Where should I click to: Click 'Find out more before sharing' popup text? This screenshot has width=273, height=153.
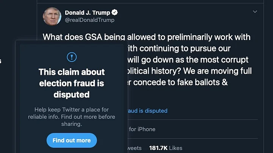coord(72,120)
